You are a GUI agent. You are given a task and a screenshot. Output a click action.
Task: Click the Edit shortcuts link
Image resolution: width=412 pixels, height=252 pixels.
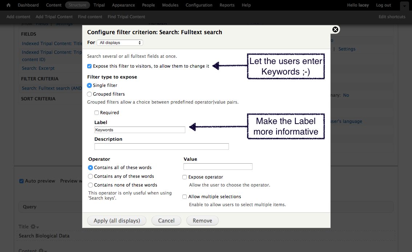click(392, 17)
